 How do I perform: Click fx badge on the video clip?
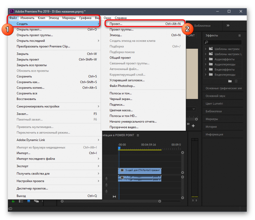point(122,170)
